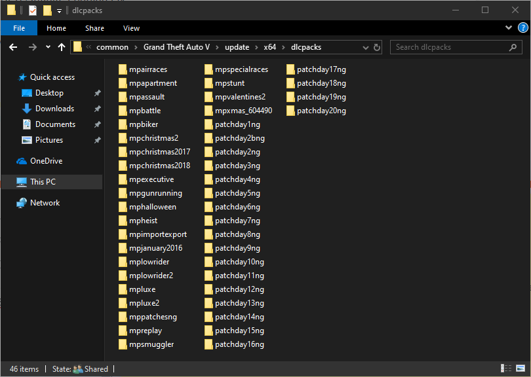Click the Search dlcpacks field
Image resolution: width=531 pixels, height=377 pixels.
pyautogui.click(x=449, y=47)
